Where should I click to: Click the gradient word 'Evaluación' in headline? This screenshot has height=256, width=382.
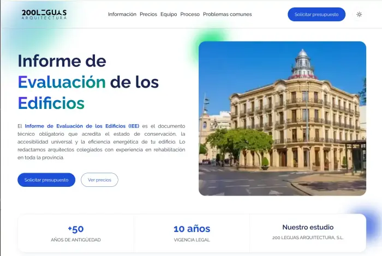point(62,82)
